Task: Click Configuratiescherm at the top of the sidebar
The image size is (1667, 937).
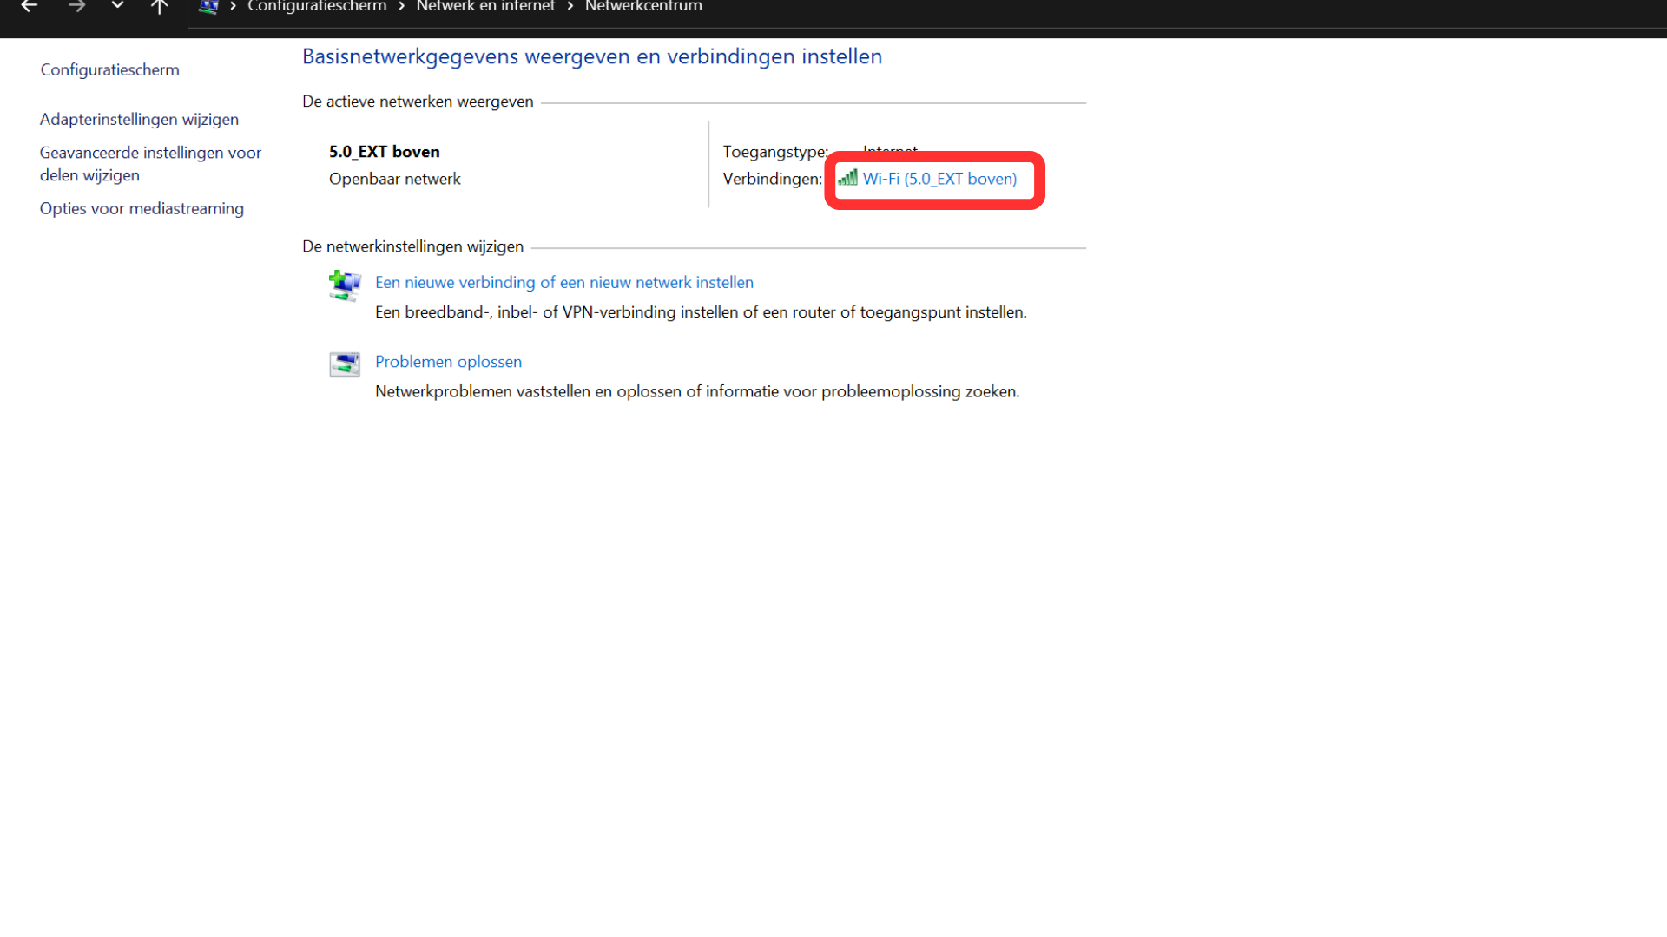Action: point(109,69)
